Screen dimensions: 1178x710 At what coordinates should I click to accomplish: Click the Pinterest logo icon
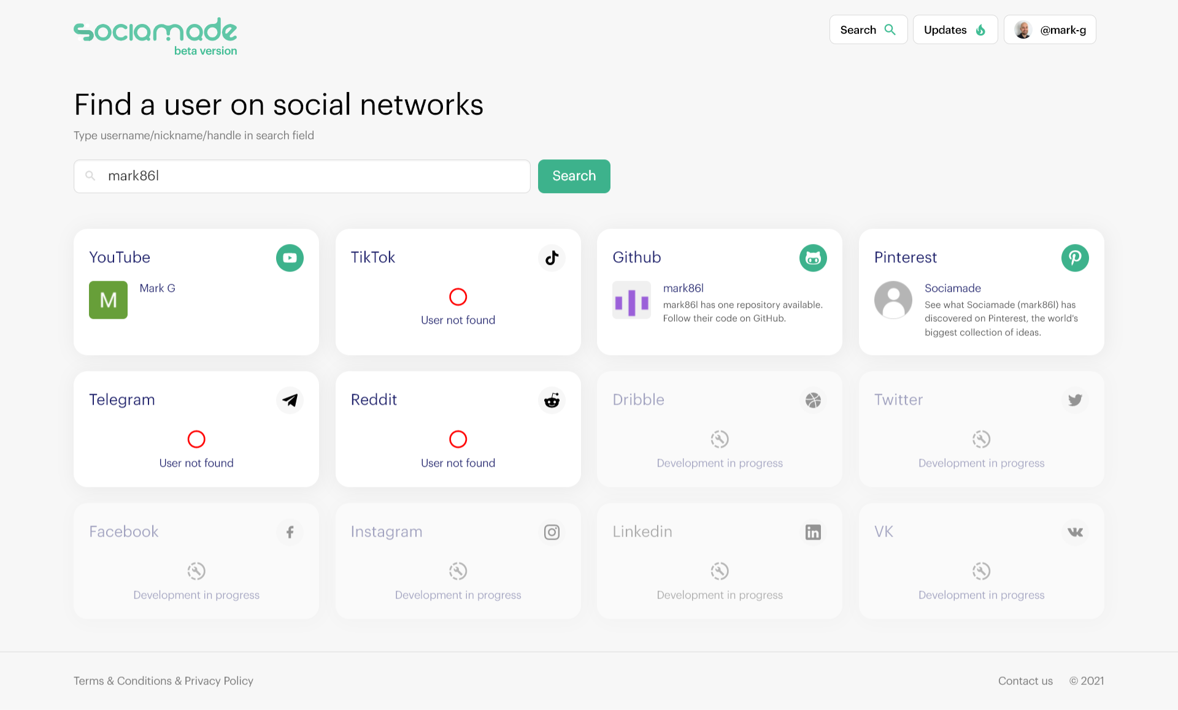(x=1075, y=258)
